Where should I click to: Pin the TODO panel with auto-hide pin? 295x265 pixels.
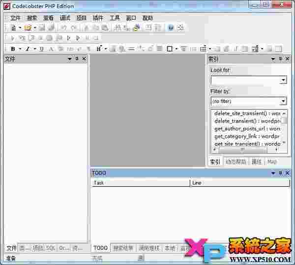280,173
